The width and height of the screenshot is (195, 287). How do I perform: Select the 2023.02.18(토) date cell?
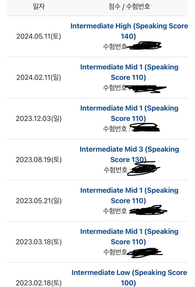point(39,283)
